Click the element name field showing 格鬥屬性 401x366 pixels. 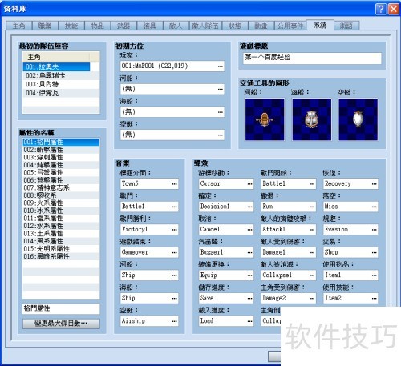61,308
